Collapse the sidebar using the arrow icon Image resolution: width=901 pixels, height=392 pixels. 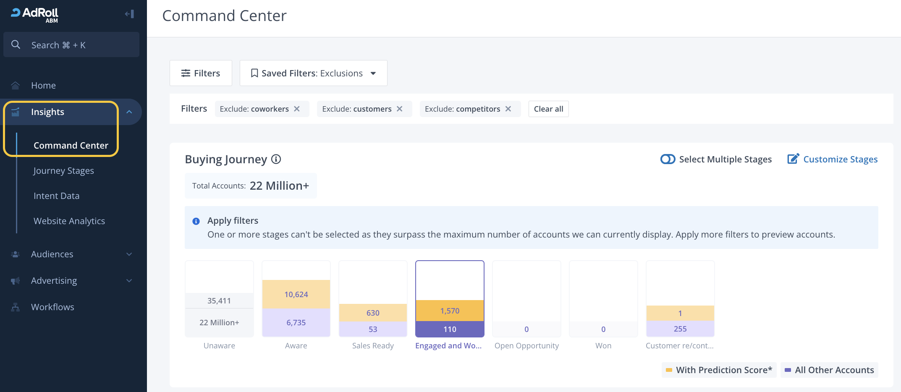click(x=129, y=14)
